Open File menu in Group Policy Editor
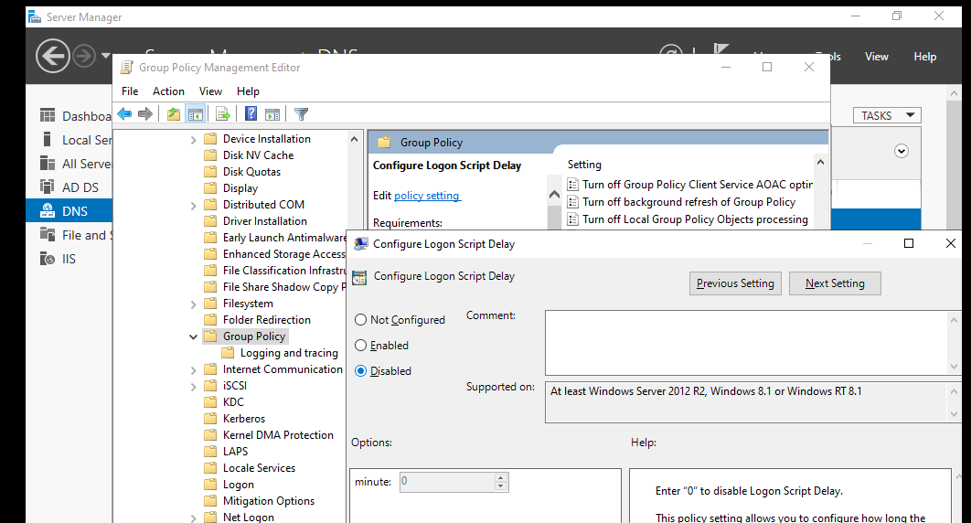This screenshot has height=523, width=971. 130,91
